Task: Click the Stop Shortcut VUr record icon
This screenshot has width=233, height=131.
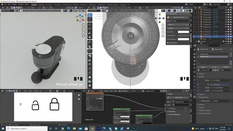Action: click(x=168, y=17)
